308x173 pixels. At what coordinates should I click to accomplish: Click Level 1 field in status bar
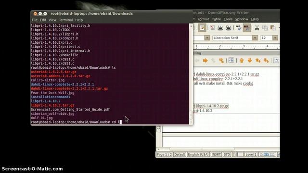[x=251, y=155]
